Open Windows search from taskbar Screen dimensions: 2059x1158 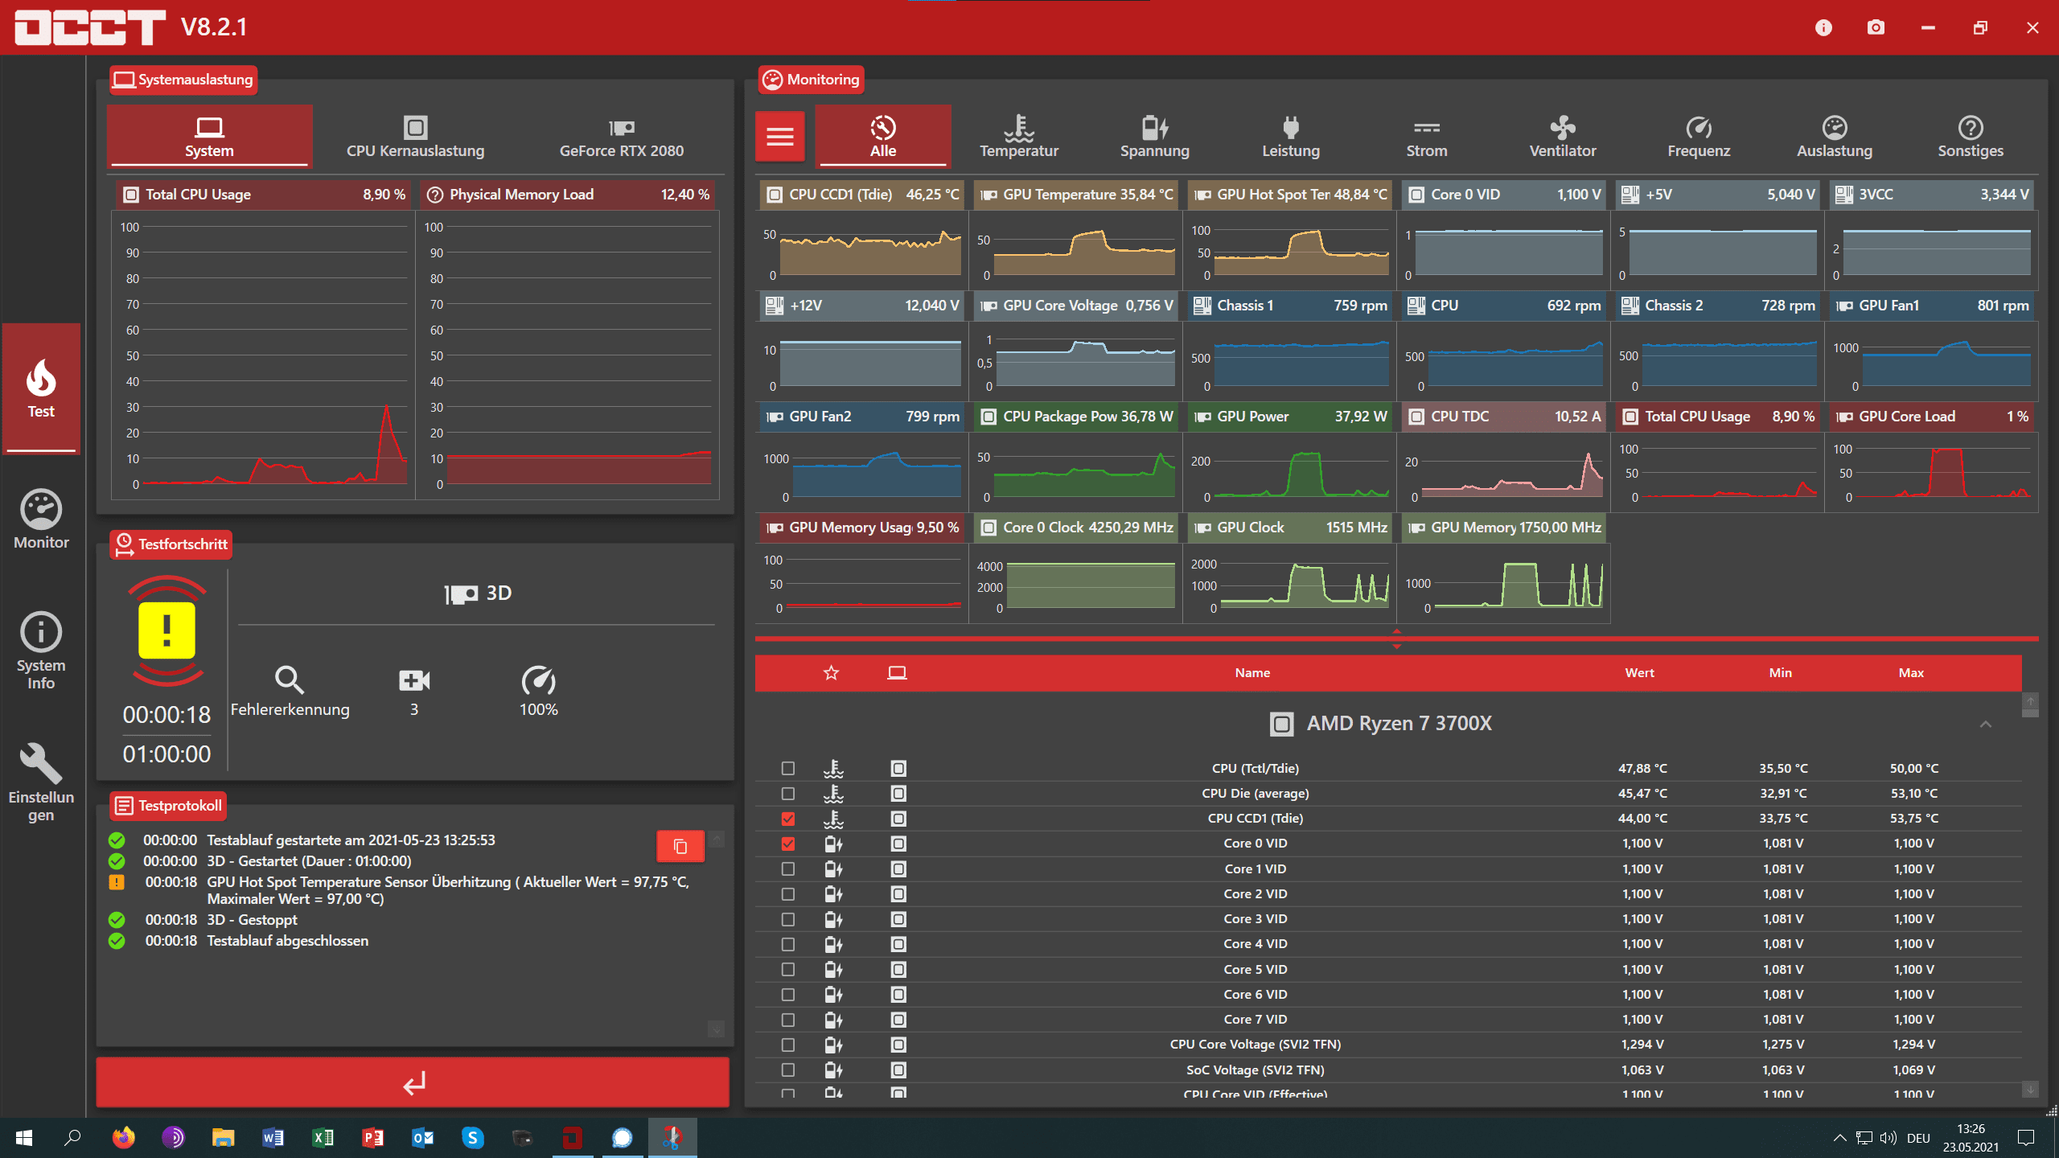[x=73, y=1137]
